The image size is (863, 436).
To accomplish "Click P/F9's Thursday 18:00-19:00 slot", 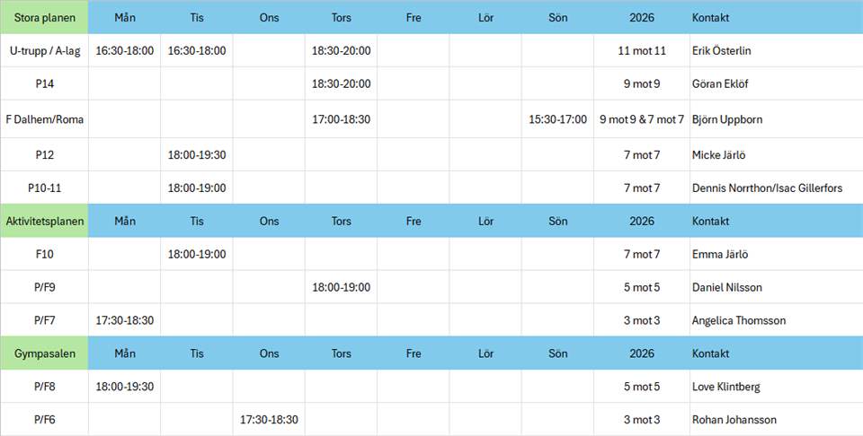I will pyautogui.click(x=341, y=287).
